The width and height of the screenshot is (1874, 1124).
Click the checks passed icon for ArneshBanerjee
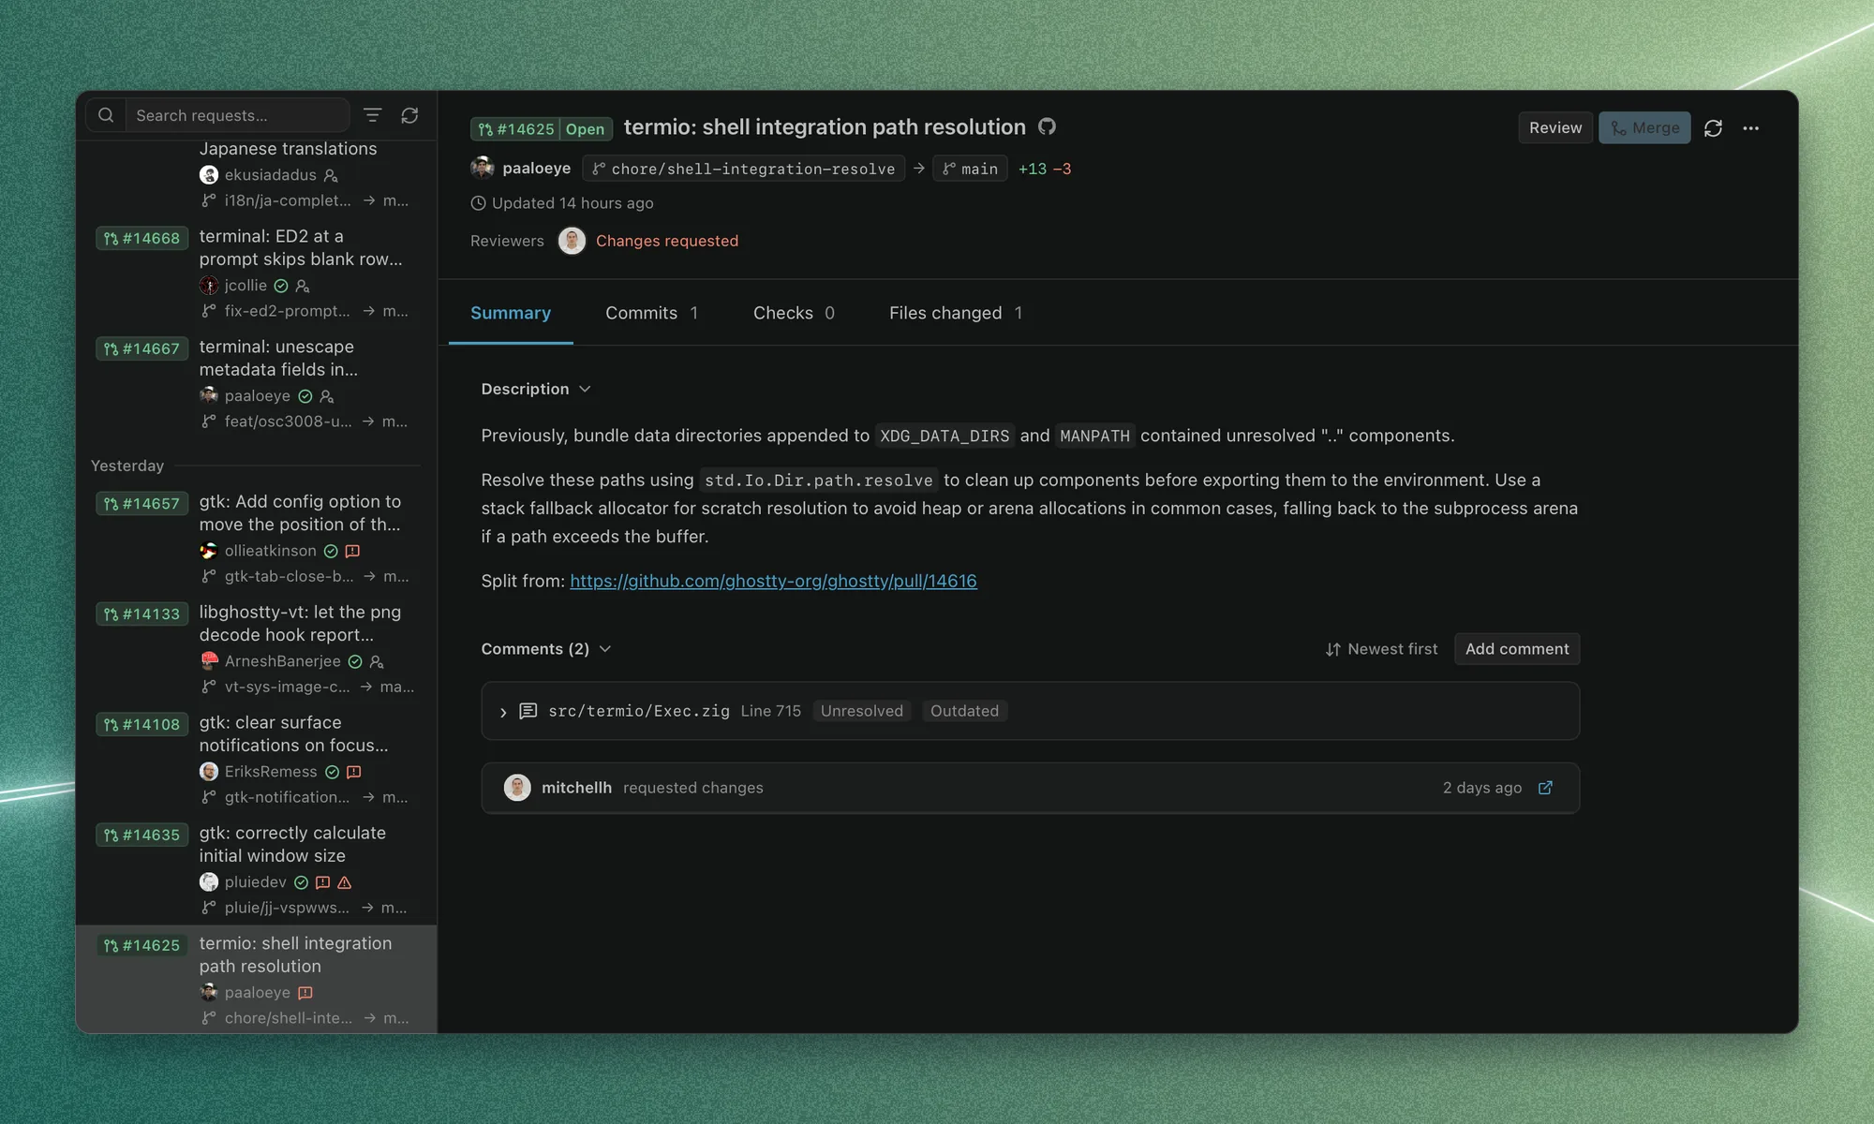tap(355, 661)
